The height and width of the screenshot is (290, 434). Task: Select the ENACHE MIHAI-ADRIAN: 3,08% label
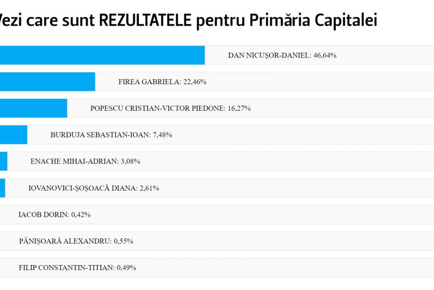tap(85, 161)
